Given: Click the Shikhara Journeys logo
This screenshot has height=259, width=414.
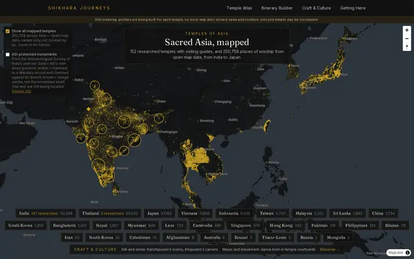Looking at the screenshot, I should (79, 8).
